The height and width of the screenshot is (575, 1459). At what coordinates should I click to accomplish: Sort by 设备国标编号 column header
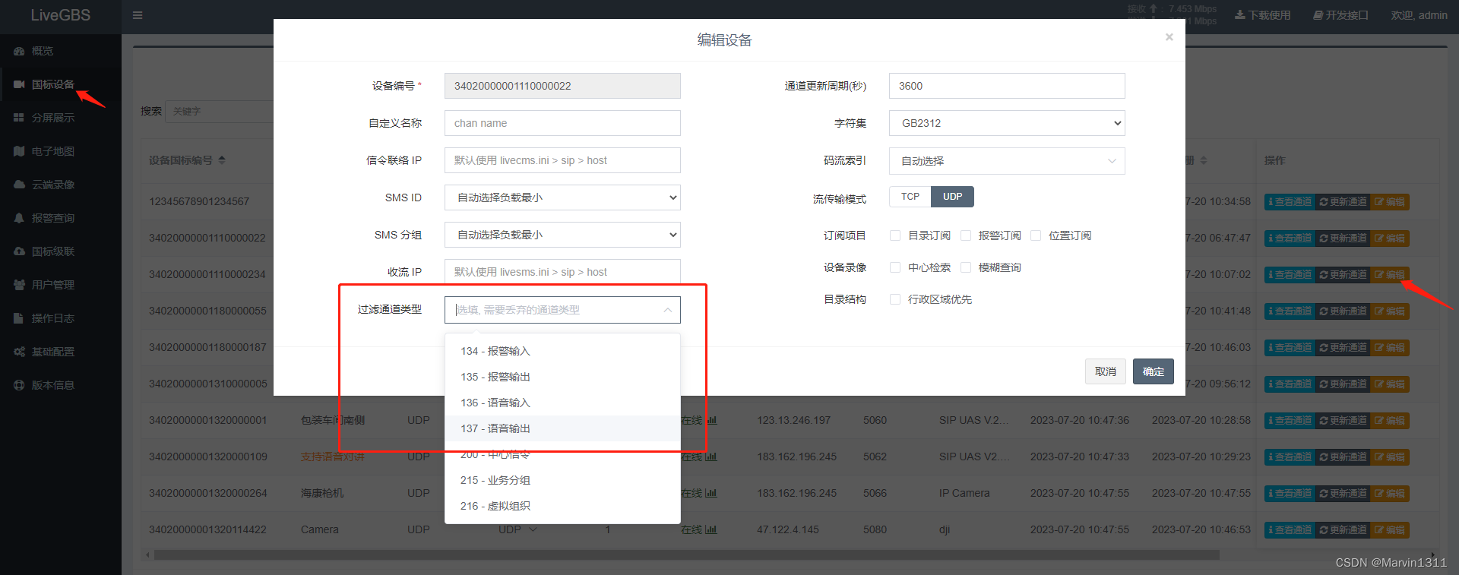point(187,160)
